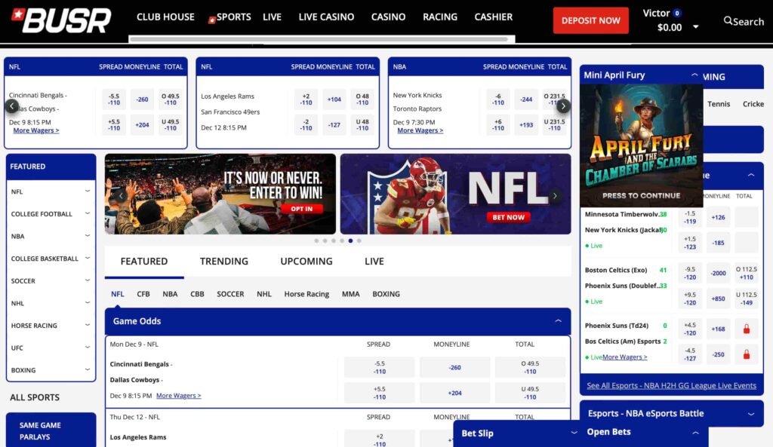773x447 pixels.
Task: Open account balance dropdown arrow
Action: tap(695, 26)
